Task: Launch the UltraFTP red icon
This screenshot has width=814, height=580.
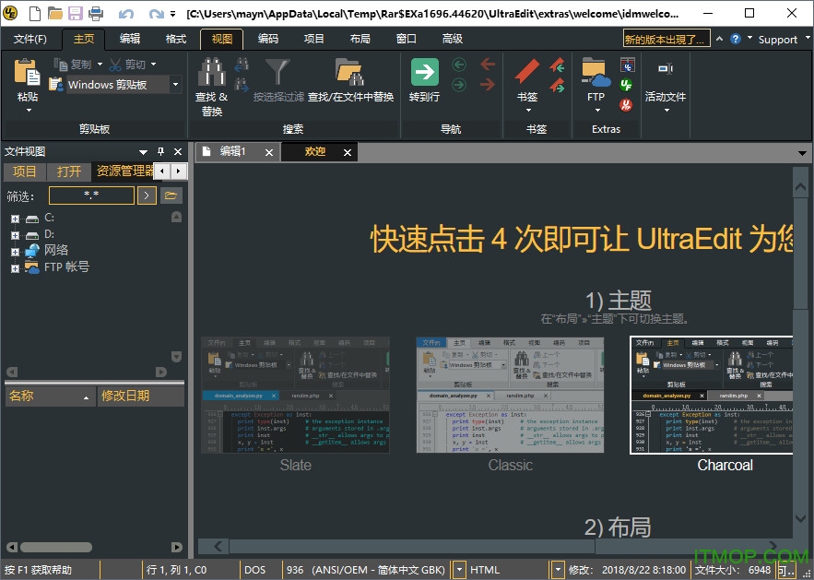Action: 626,104
